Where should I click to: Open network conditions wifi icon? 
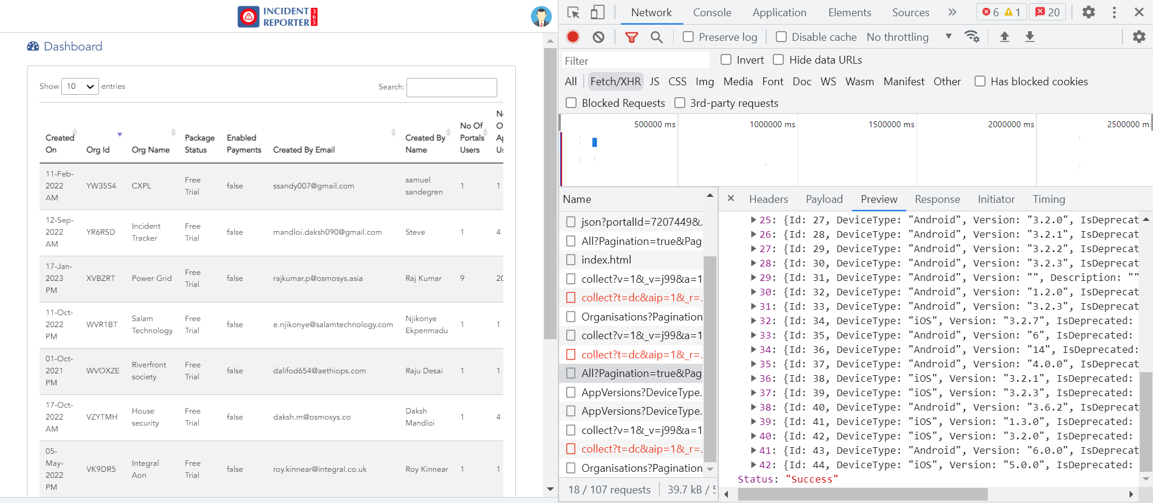(x=972, y=37)
